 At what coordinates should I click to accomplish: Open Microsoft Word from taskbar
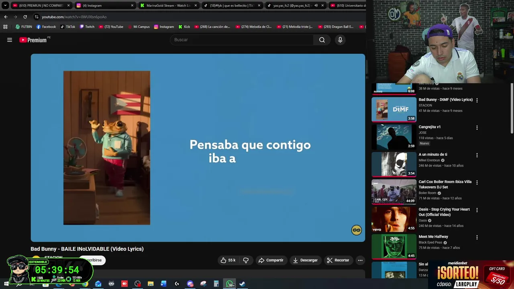164,284
